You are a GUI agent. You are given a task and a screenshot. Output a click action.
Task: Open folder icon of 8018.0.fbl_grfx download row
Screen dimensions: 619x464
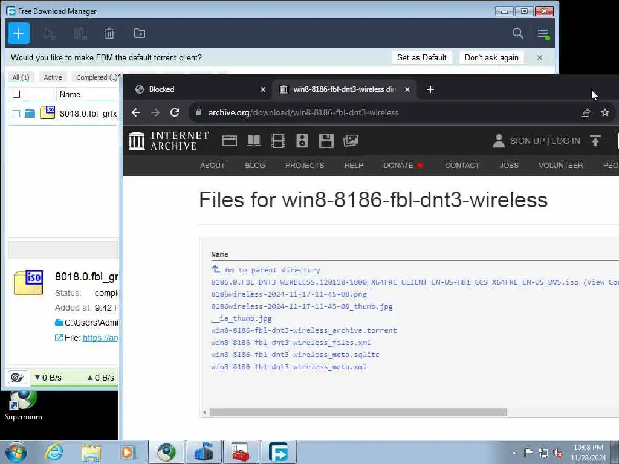coord(30,114)
